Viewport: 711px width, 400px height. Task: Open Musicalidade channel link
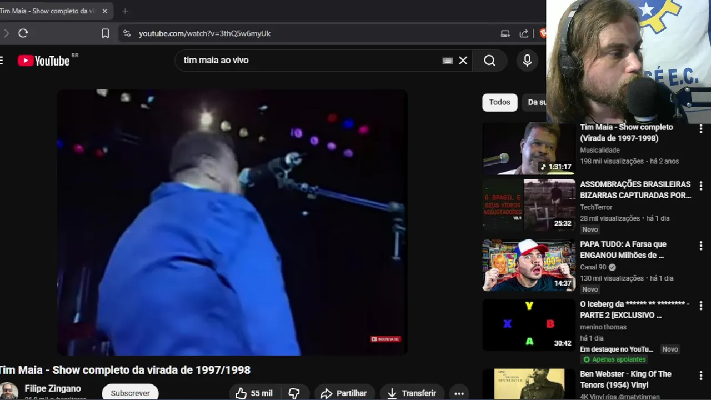[x=600, y=150]
